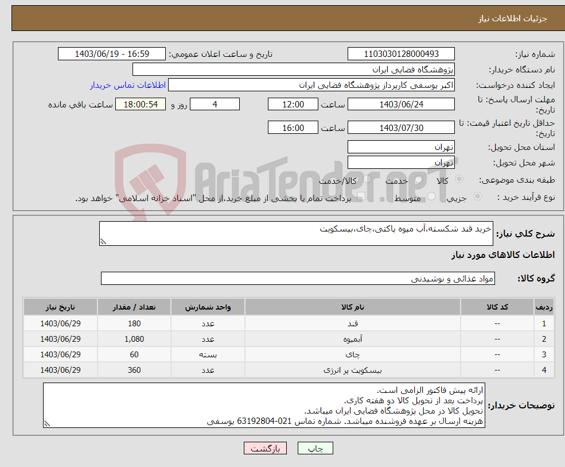
Task: Click the price validity date 1403/07/30
Action: (401, 128)
